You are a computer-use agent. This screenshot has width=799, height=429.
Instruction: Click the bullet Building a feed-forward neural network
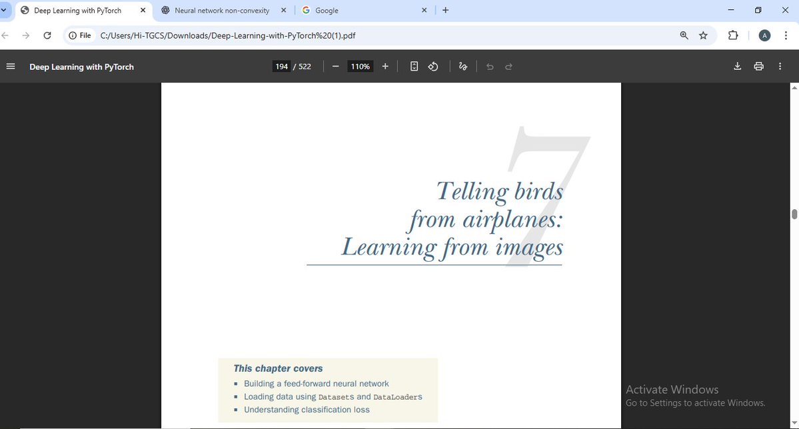pyautogui.click(x=316, y=384)
